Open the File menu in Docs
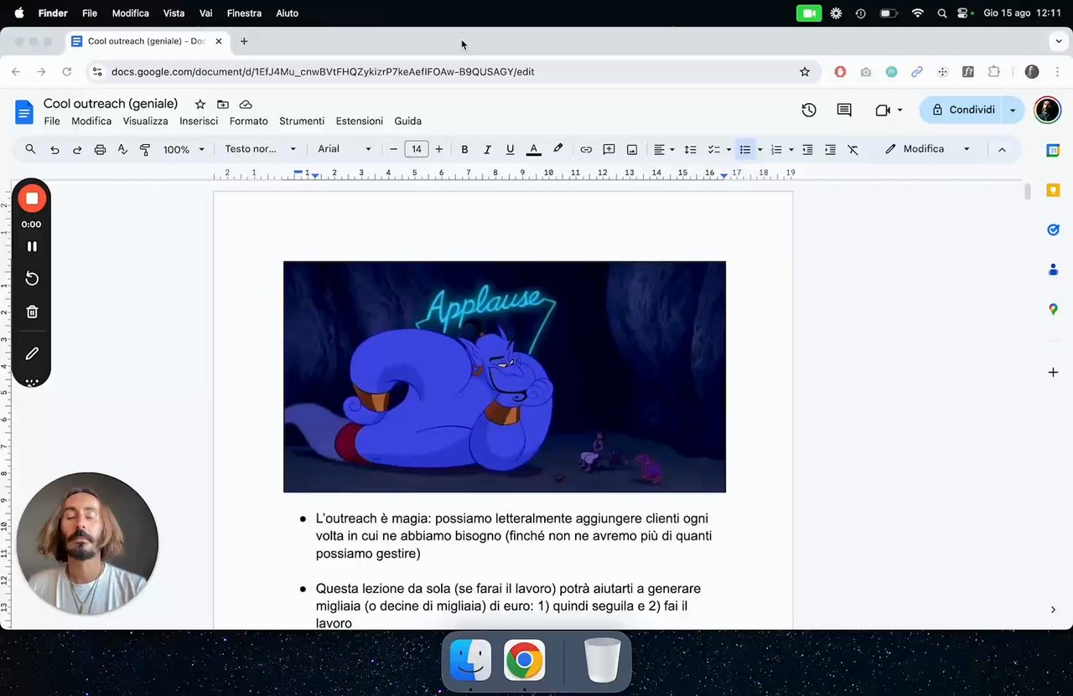 (x=52, y=121)
